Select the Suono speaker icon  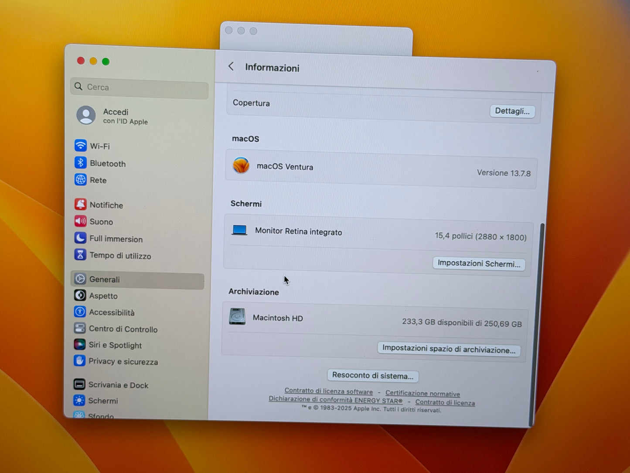(80, 221)
